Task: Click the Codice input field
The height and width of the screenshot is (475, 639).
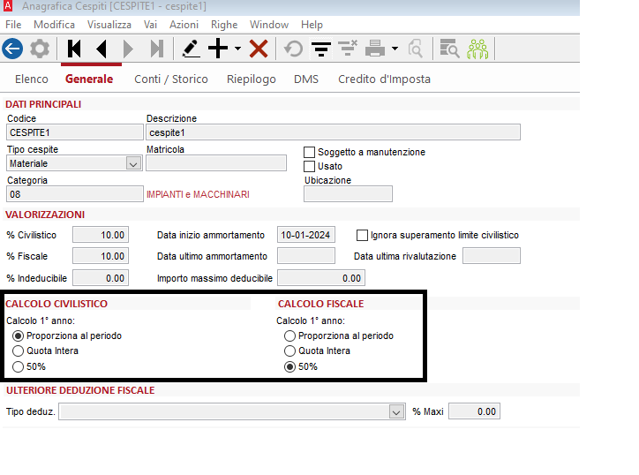Action: 75,132
